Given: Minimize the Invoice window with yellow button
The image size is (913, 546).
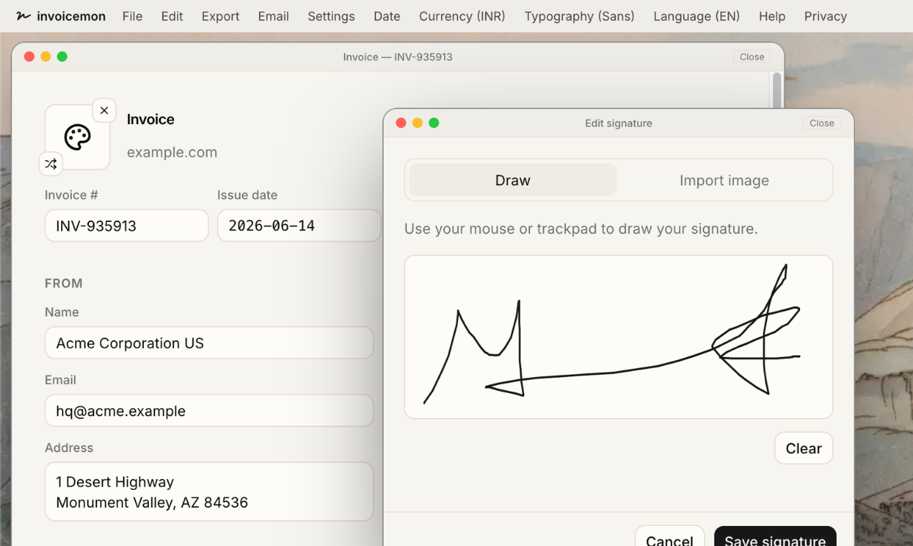Looking at the screenshot, I should (x=46, y=57).
